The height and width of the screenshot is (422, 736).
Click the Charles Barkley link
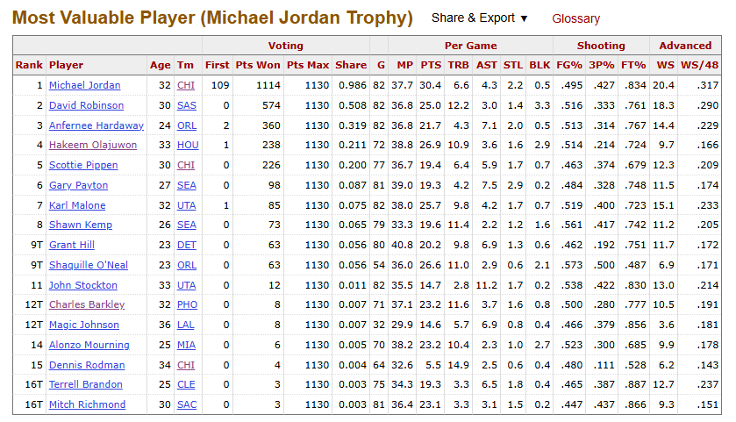[x=87, y=304]
